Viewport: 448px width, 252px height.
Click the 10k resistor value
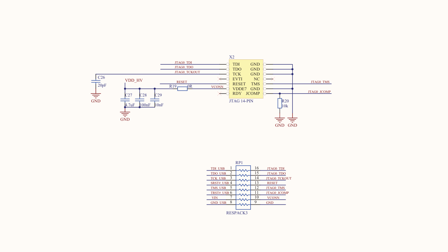coord(285,106)
